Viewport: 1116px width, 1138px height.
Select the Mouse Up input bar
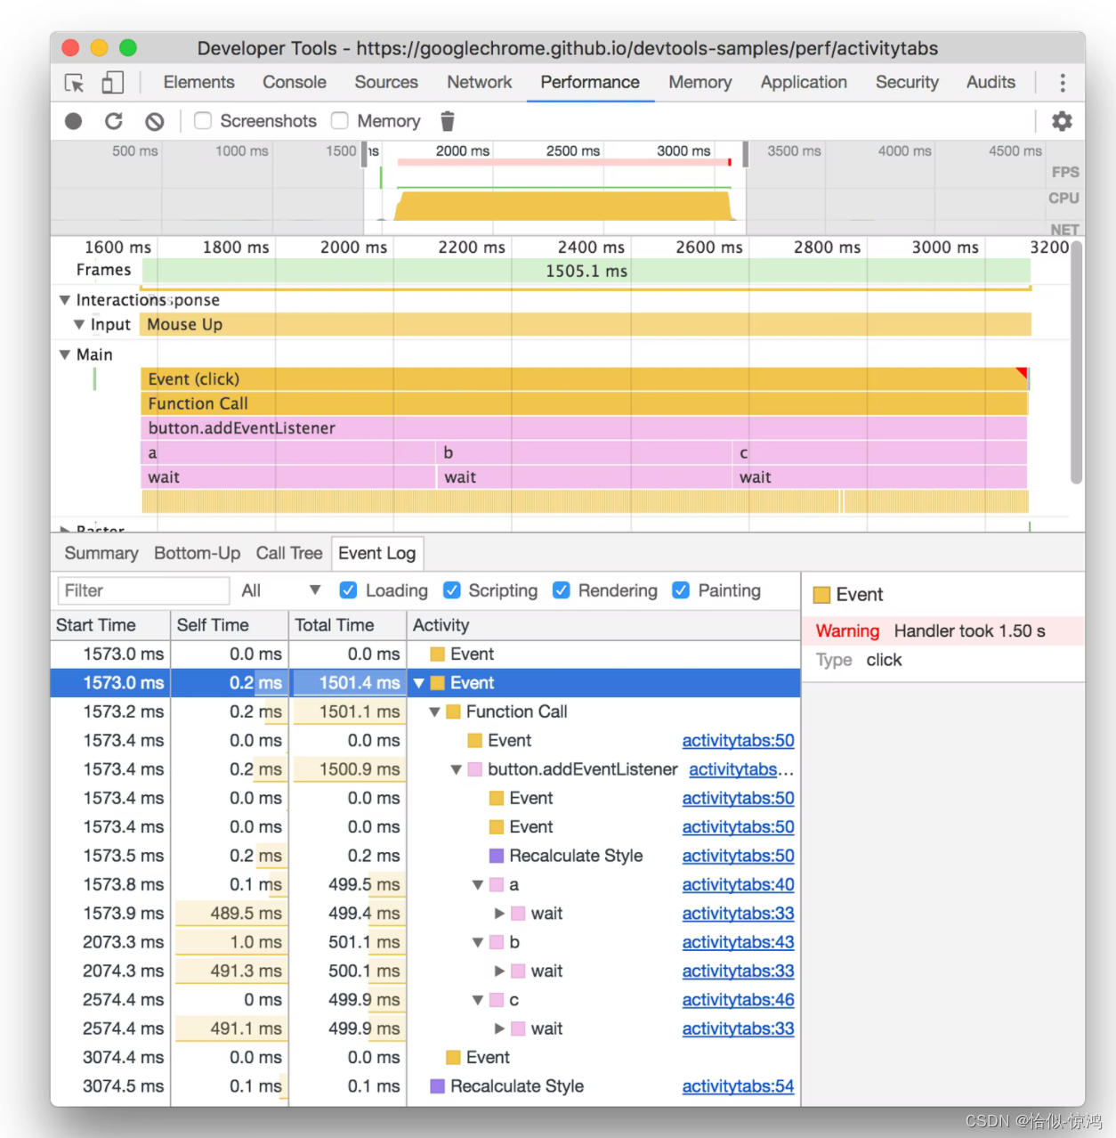pyautogui.click(x=586, y=325)
